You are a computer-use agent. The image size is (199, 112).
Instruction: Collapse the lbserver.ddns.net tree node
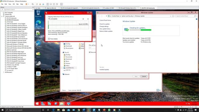click(x=2, y=16)
